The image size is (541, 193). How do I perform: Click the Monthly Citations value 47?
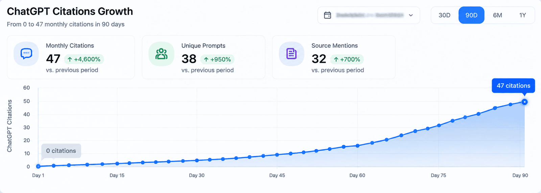click(53, 59)
